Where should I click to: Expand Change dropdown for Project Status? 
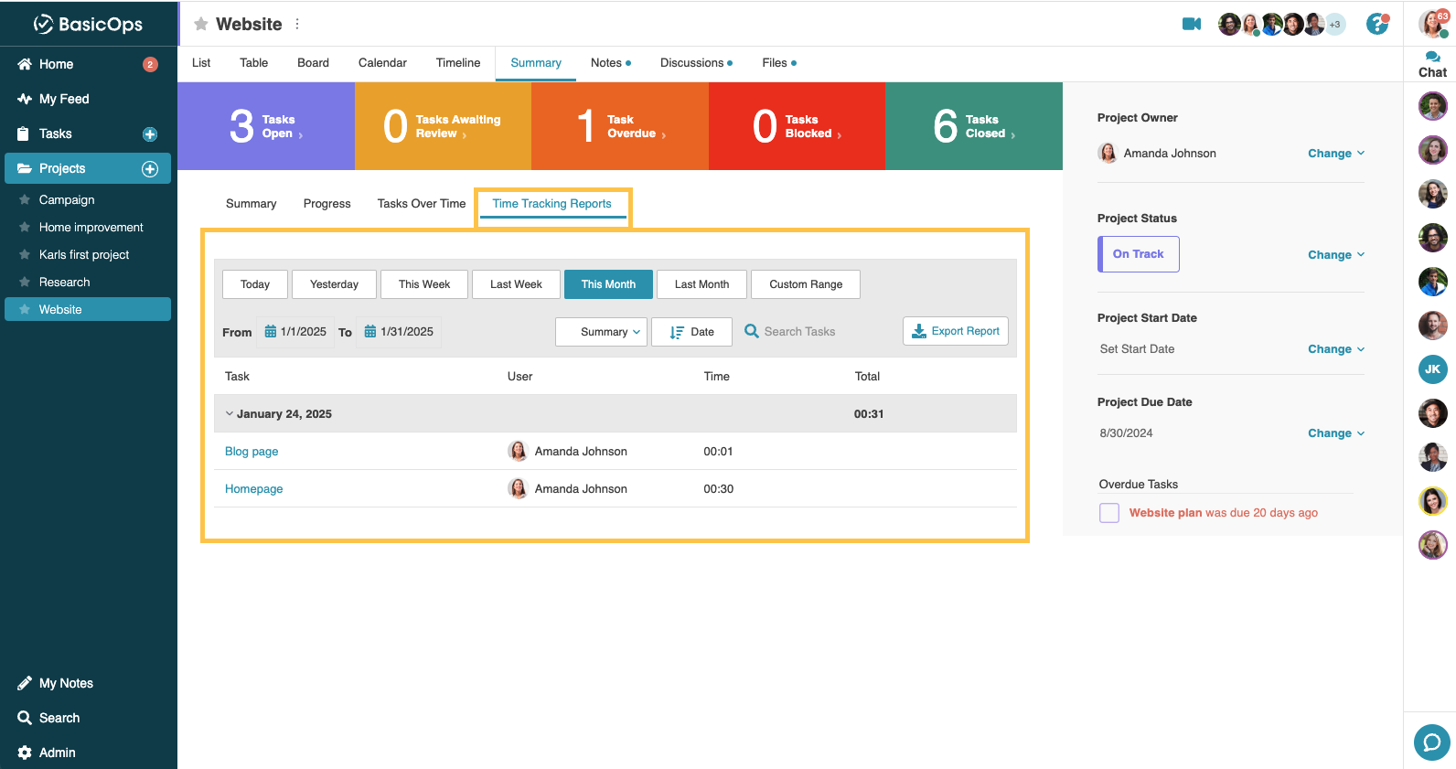coord(1335,255)
